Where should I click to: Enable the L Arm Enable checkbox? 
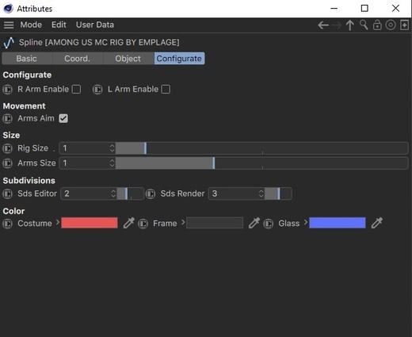click(166, 90)
